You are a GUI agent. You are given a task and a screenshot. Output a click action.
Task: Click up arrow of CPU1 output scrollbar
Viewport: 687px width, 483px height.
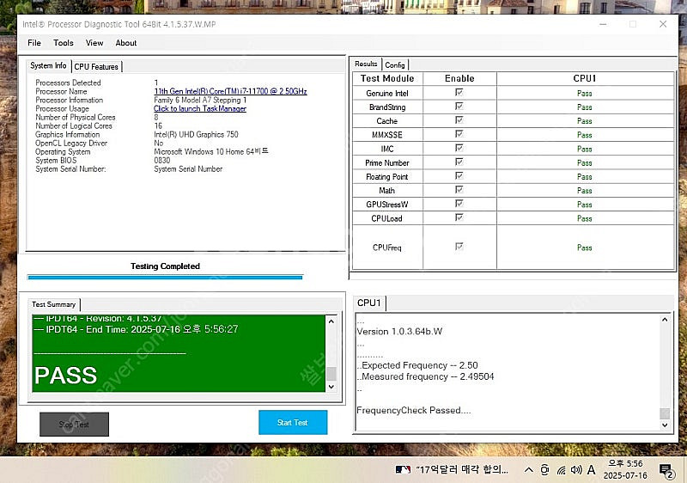click(x=665, y=320)
